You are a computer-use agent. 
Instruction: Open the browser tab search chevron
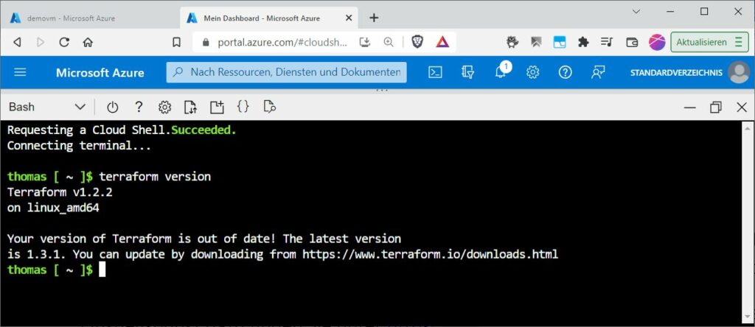tap(636, 12)
